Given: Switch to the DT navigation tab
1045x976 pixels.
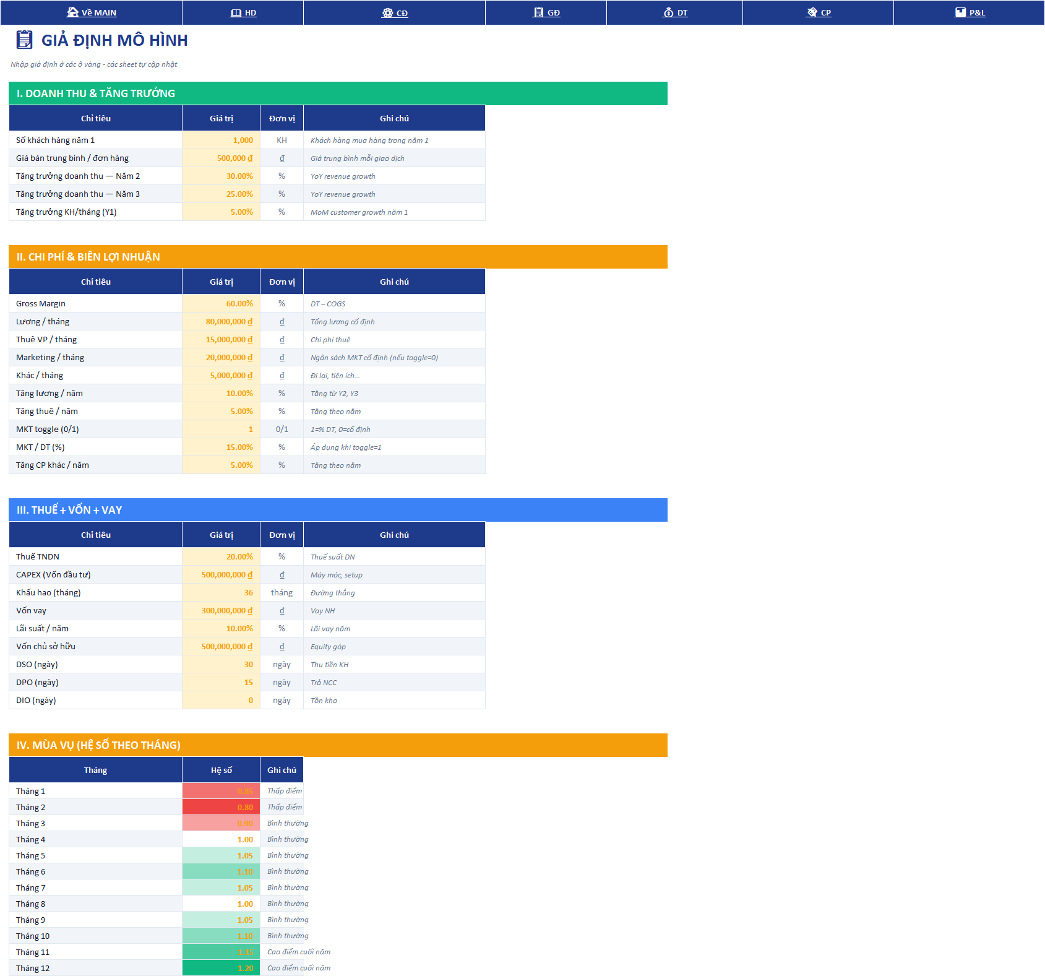Looking at the screenshot, I should pyautogui.click(x=682, y=12).
